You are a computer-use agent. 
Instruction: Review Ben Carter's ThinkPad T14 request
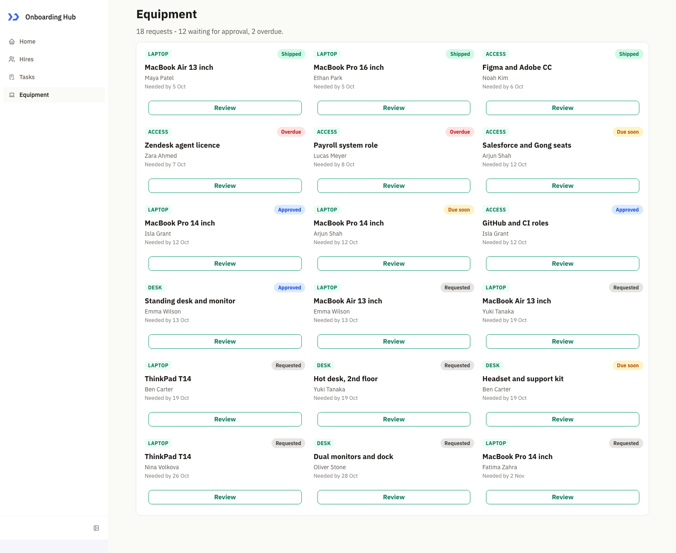point(225,419)
